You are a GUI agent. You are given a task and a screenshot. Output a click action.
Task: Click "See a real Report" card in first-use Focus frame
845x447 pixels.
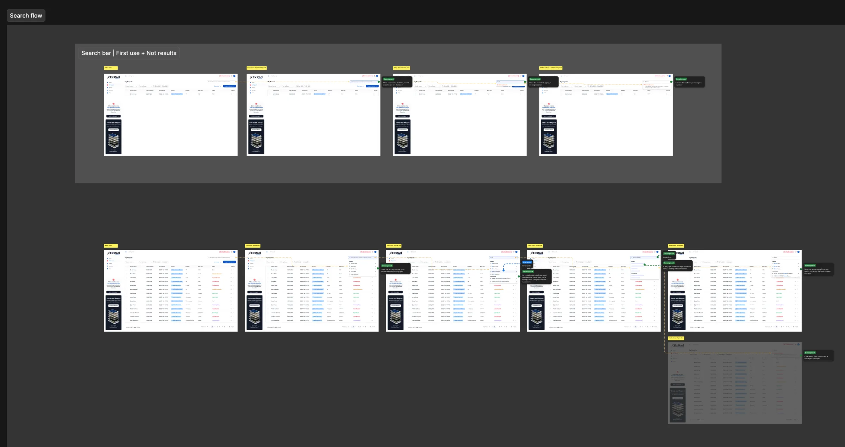point(256,137)
